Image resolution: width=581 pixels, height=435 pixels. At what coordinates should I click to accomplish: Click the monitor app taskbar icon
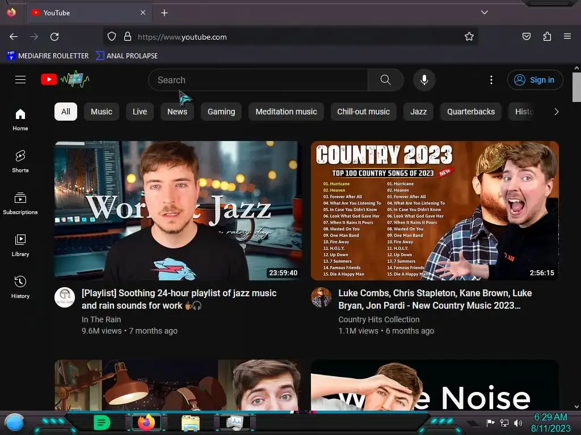click(235, 423)
